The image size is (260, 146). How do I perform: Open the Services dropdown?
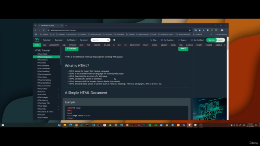84,40
